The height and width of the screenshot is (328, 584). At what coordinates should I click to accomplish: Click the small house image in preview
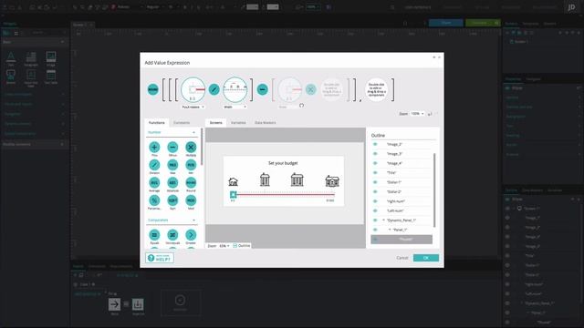pyautogui.click(x=234, y=181)
